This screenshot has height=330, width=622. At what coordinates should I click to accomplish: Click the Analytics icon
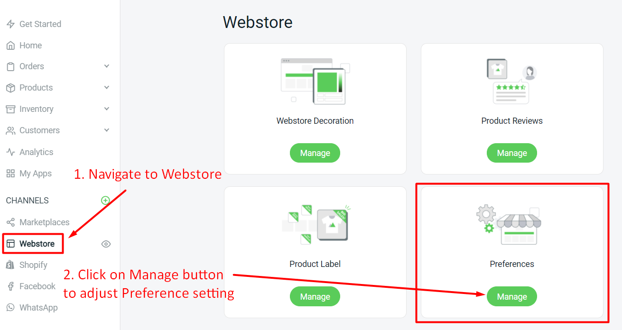(10, 152)
